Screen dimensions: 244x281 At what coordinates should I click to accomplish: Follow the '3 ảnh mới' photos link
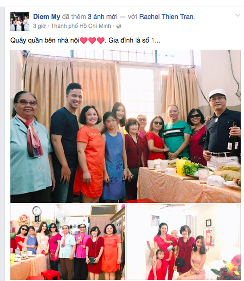pyautogui.click(x=103, y=17)
